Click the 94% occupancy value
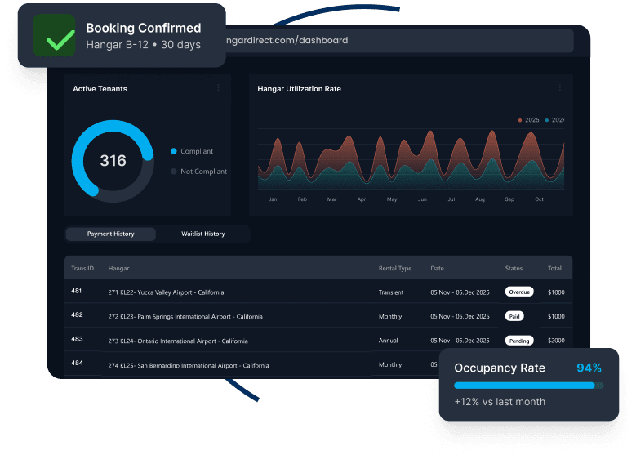Viewport: 636px width, 455px height. click(x=589, y=368)
